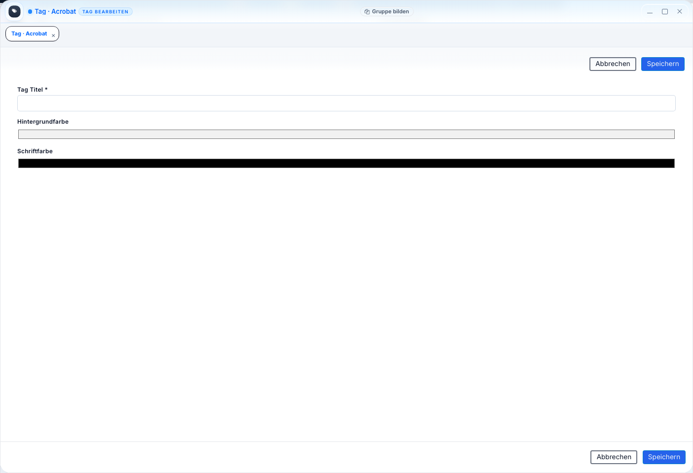This screenshot has width=693, height=473.
Task: Open the Hintergrundfarbe color picker
Action: pyautogui.click(x=346, y=135)
